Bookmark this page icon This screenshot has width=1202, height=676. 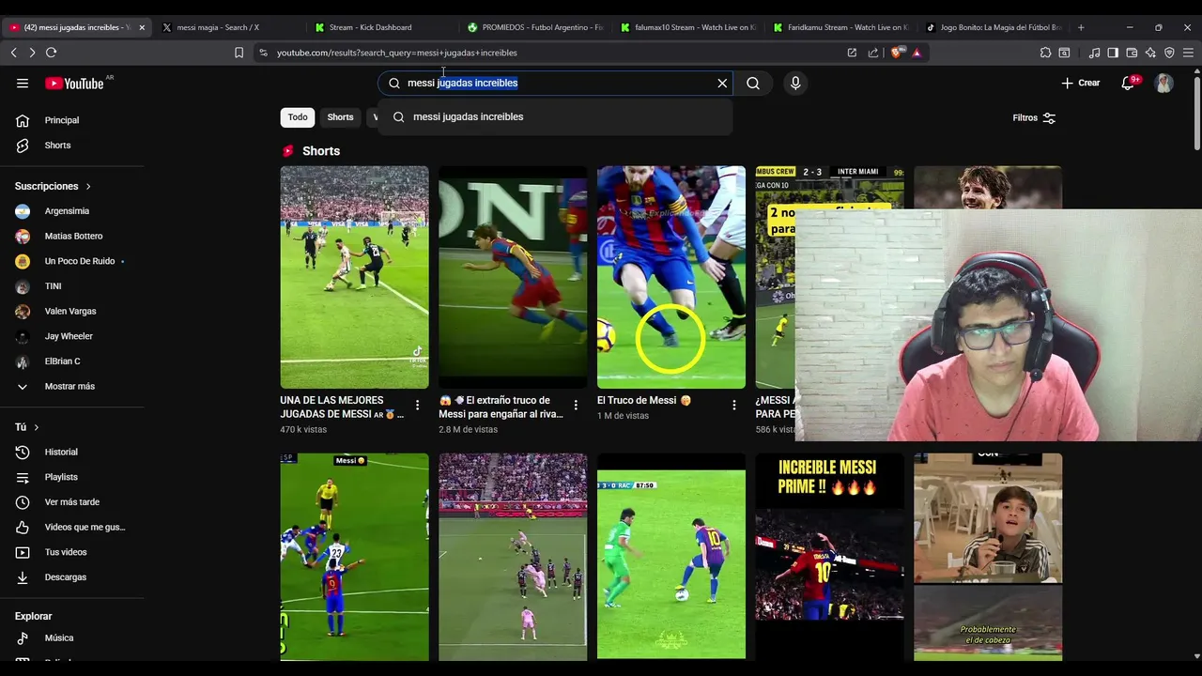pos(239,53)
